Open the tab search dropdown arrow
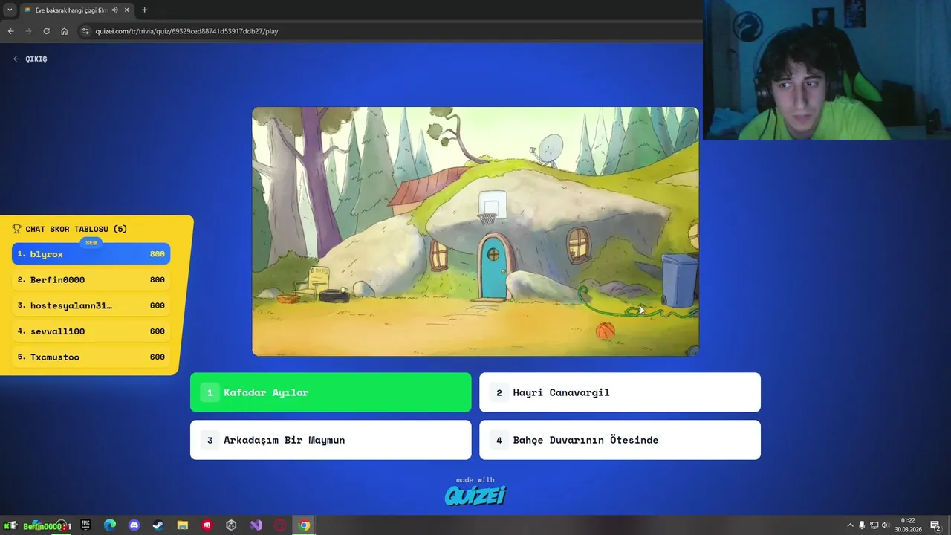 (x=9, y=10)
